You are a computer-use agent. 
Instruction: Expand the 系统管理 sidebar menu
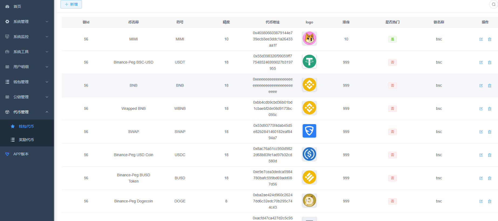pyautogui.click(x=27, y=22)
